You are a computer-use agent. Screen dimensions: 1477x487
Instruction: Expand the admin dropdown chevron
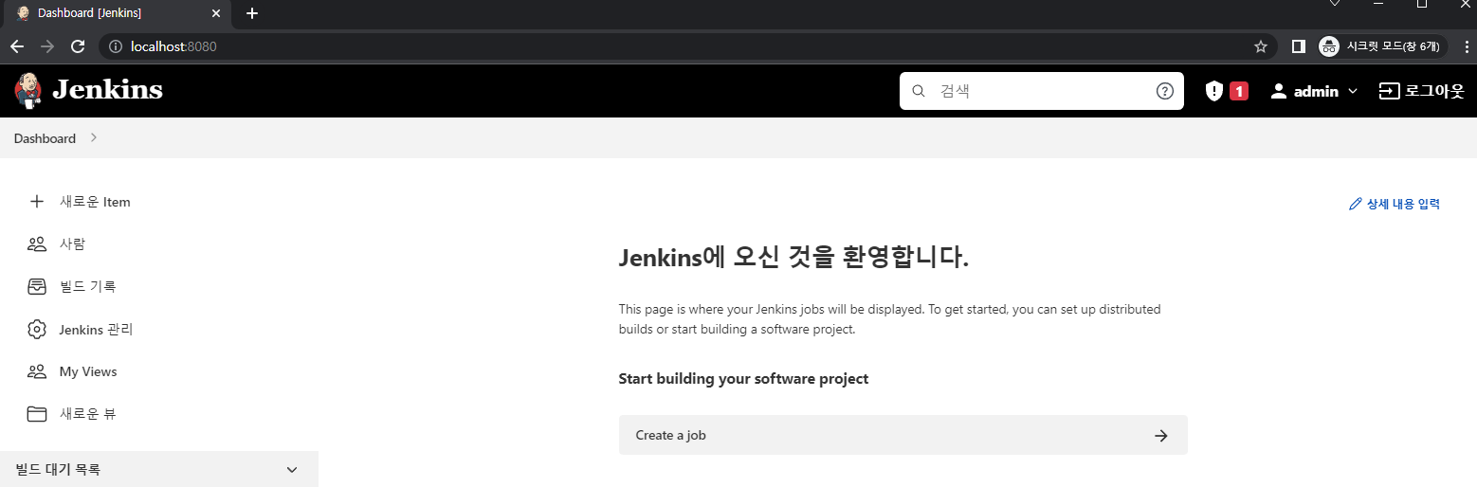coord(1353,91)
